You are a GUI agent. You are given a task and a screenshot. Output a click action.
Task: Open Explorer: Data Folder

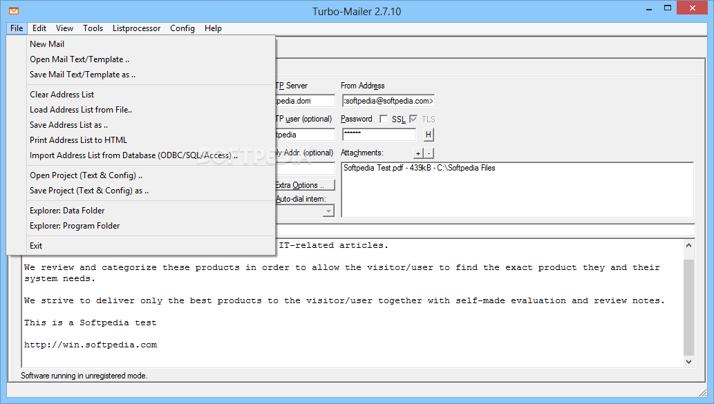point(141,211)
